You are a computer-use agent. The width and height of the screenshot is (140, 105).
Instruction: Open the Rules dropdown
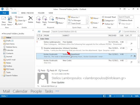[95, 23]
